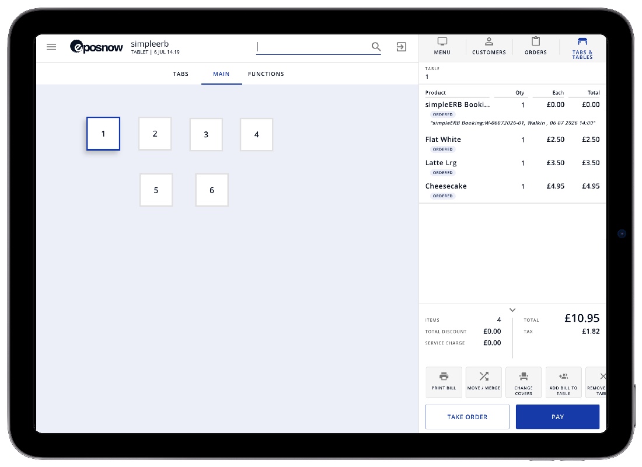Click the Items count value
The width and height of the screenshot is (642, 467).
coord(498,320)
